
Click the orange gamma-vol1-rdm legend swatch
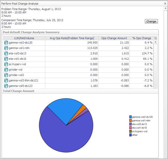click(x=131, y=121)
